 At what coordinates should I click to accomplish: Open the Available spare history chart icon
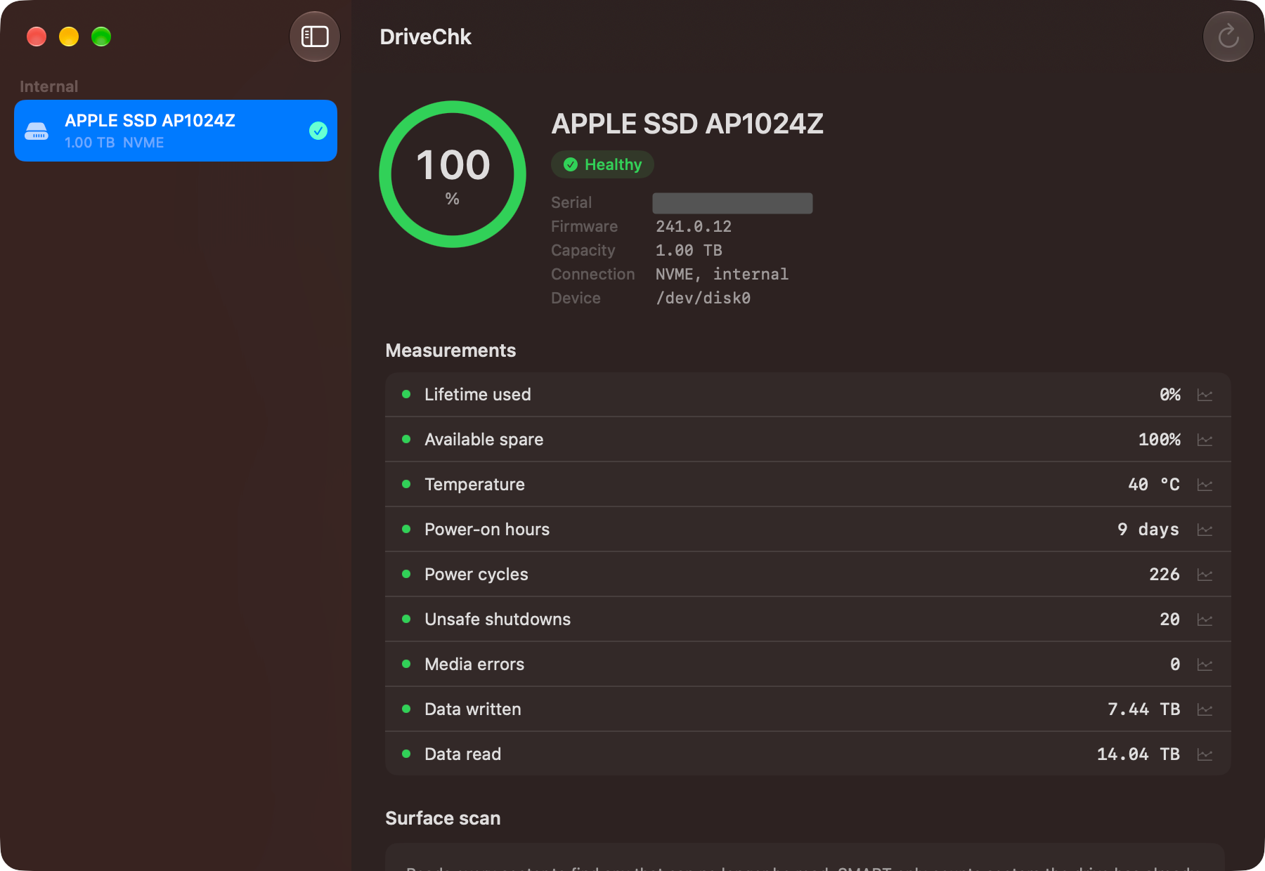pyautogui.click(x=1205, y=440)
